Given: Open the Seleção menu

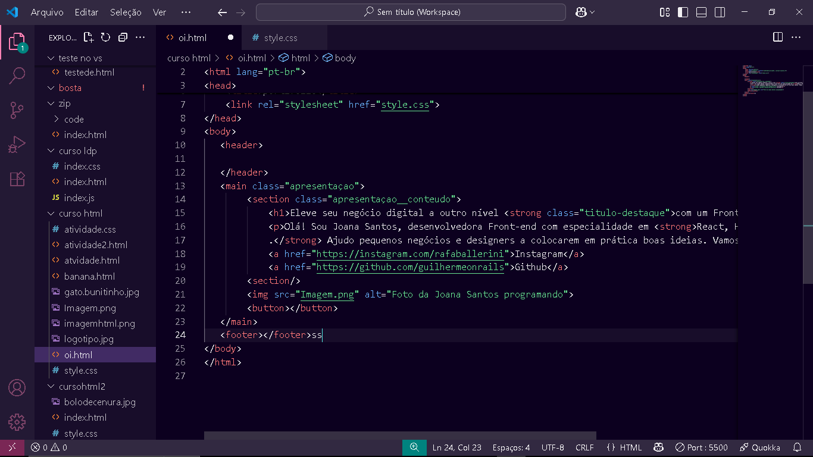Looking at the screenshot, I should (126, 12).
